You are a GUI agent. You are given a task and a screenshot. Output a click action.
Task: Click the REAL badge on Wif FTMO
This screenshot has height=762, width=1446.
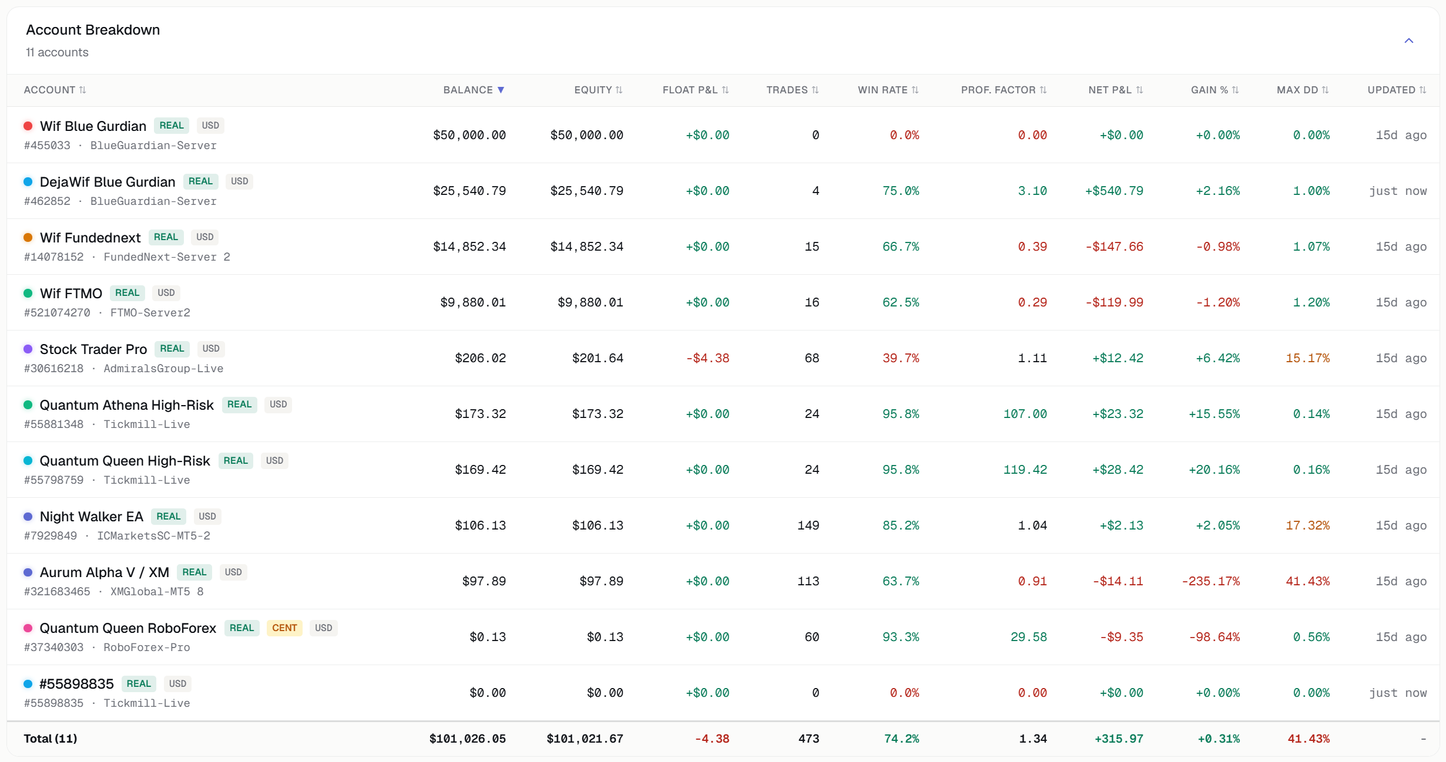point(127,293)
